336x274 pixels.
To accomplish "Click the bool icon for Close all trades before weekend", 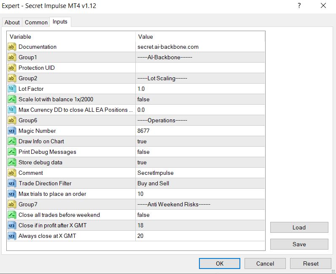I will point(12,215).
